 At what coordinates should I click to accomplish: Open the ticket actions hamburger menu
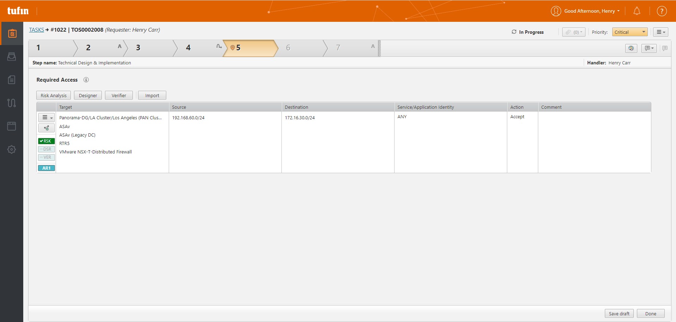pos(661,32)
